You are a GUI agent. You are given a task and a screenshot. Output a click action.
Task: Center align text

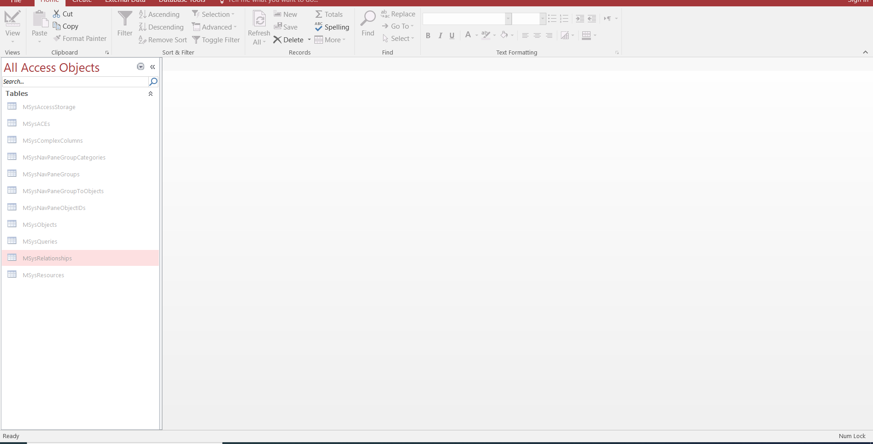[x=537, y=35]
